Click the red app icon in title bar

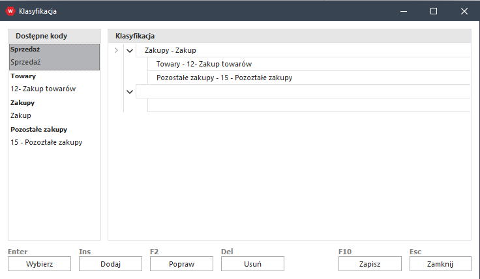[10, 10]
